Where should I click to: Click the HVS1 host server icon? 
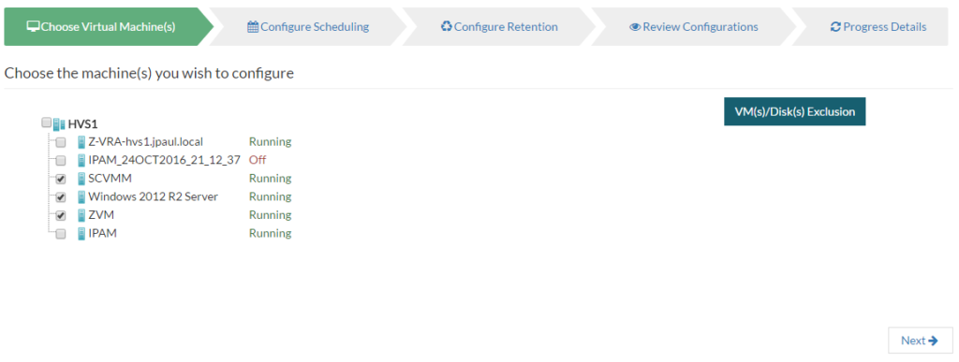(x=59, y=123)
